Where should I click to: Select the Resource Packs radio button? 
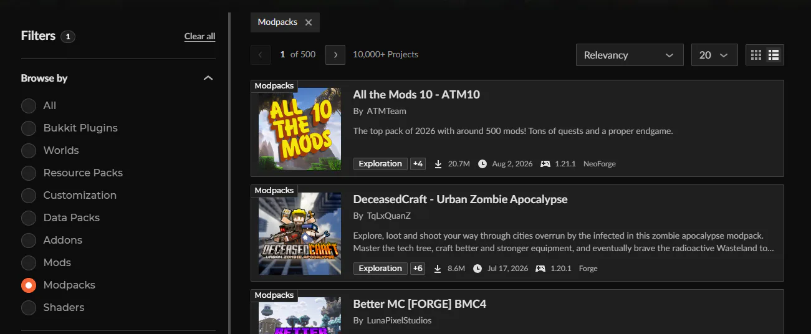29,173
